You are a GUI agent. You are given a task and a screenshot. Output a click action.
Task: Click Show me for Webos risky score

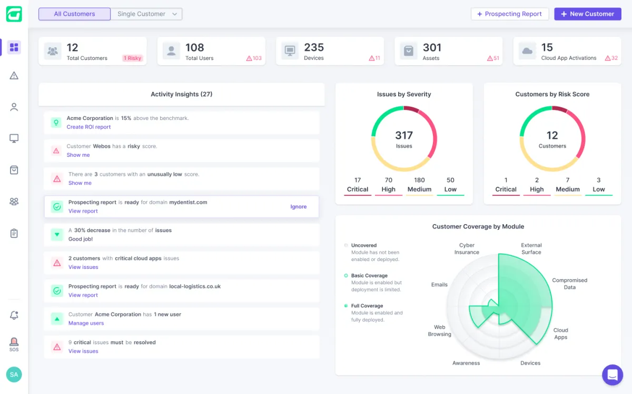click(78, 155)
